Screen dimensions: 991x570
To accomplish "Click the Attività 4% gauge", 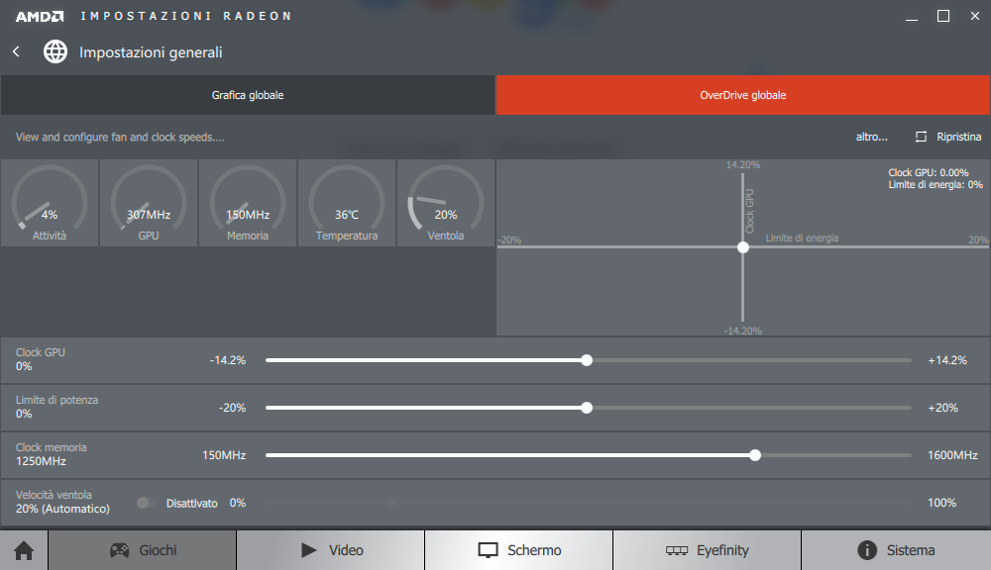I will point(50,203).
